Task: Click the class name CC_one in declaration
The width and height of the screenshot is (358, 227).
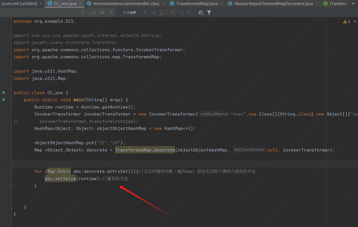Action: (55, 93)
